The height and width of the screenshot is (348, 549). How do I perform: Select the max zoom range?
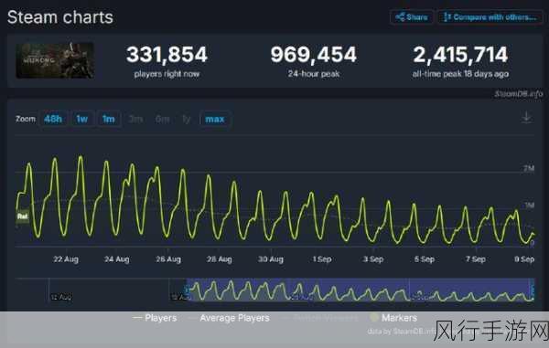pos(215,119)
